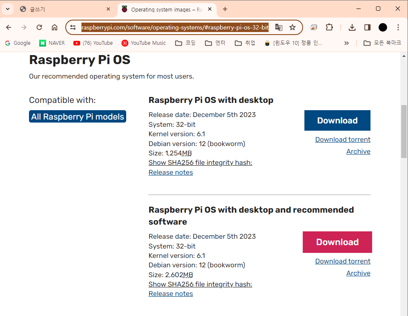
Task: Bookmark this page with star icon
Action: pos(292,27)
